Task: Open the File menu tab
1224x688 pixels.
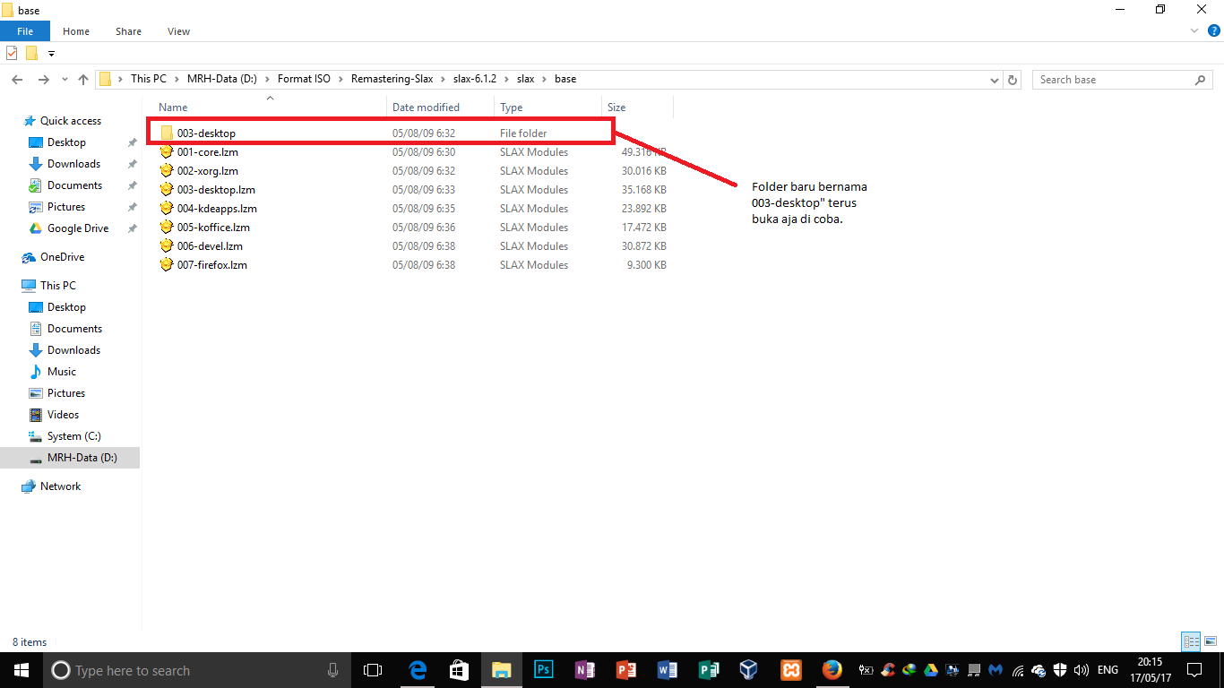Action: point(25,31)
